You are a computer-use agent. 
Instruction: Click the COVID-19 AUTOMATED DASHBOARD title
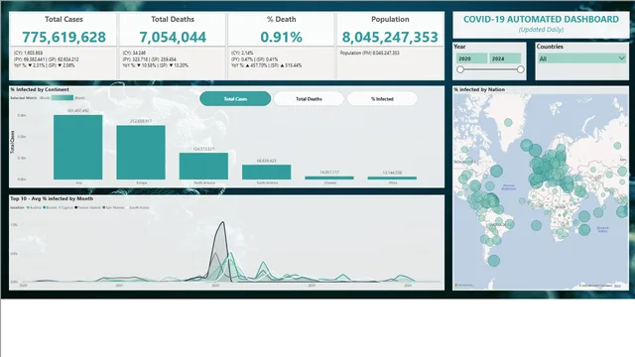click(541, 19)
